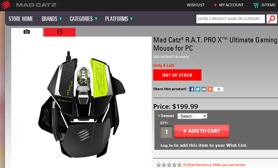This screenshot has width=278, height=168.
Task: Share product by email icon
Action: 204,89
